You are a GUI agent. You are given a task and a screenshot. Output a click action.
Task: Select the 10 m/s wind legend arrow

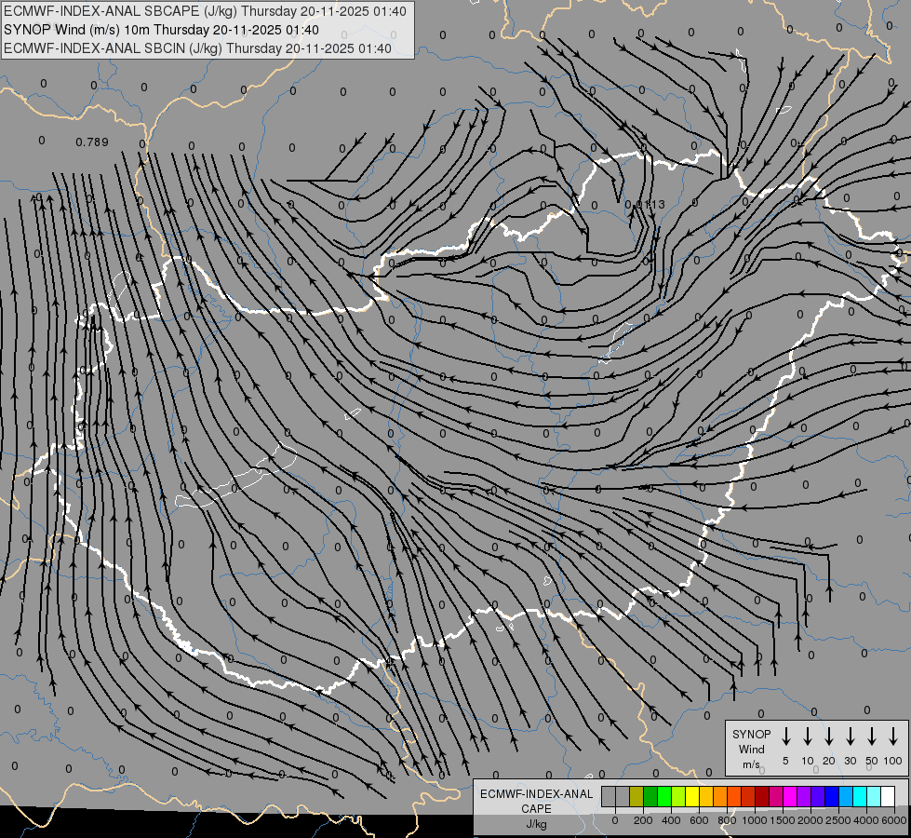pyautogui.click(x=807, y=736)
